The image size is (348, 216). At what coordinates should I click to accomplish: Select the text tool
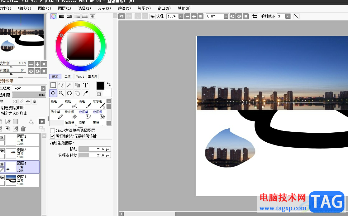(85, 85)
